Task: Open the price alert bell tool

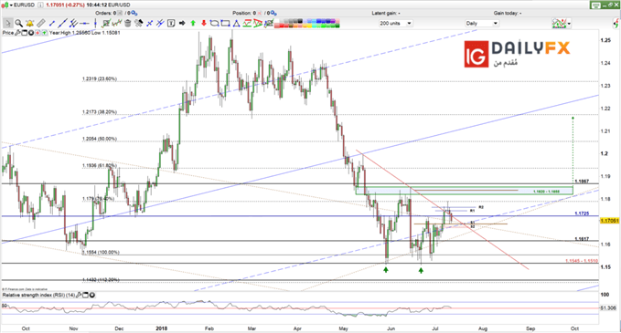Action: tap(29, 24)
